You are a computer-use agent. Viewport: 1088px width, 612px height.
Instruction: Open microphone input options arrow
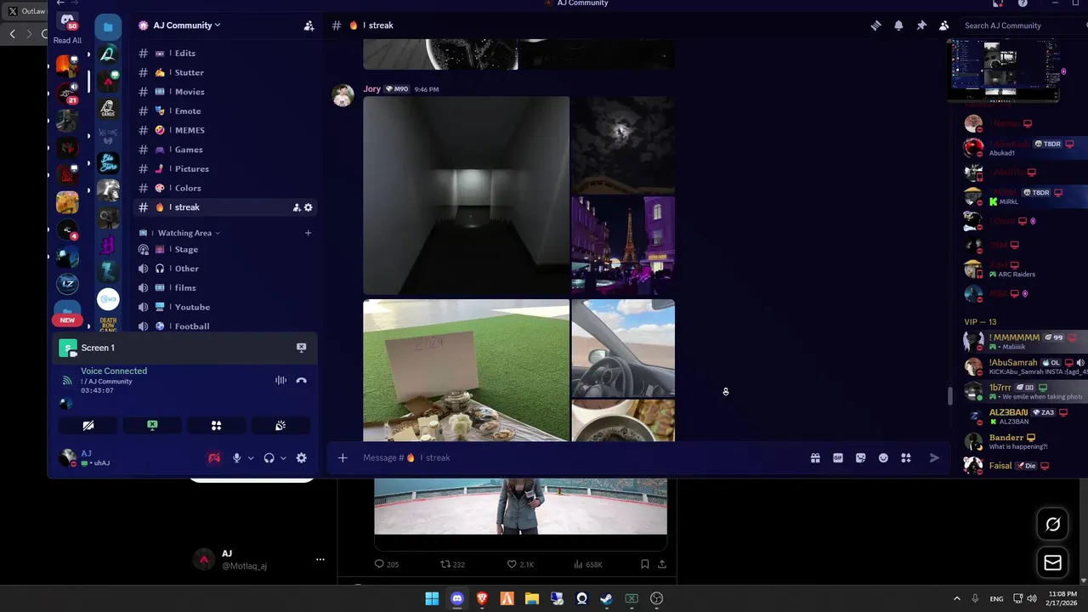(251, 458)
